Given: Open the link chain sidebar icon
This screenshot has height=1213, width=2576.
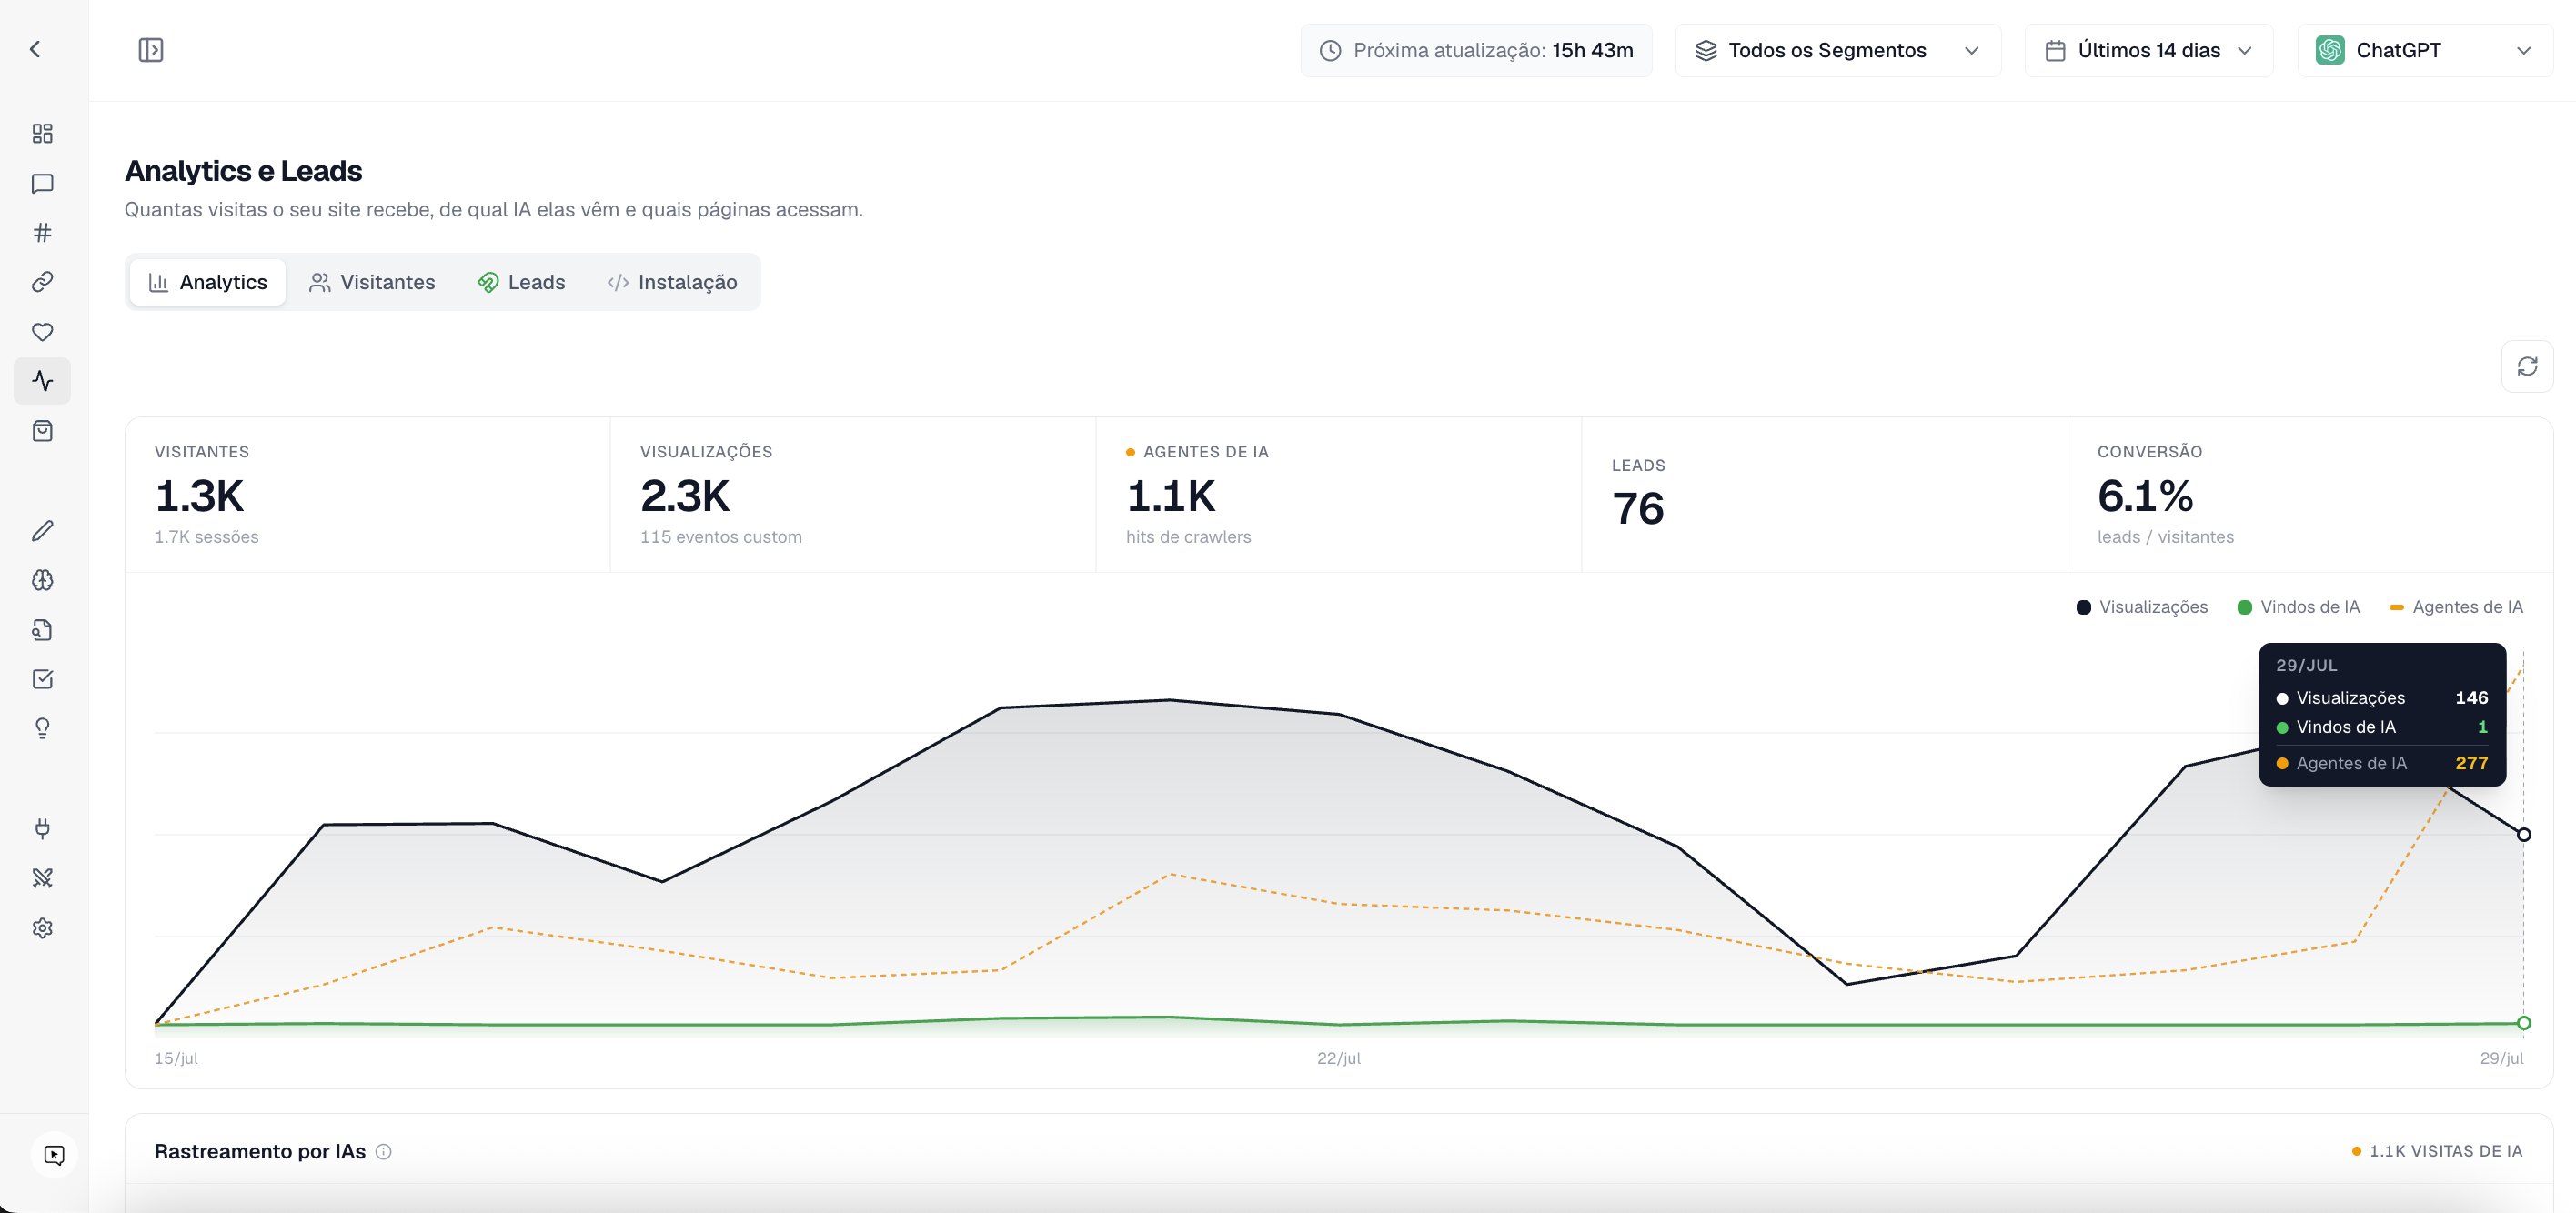Looking at the screenshot, I should pyautogui.click(x=42, y=282).
